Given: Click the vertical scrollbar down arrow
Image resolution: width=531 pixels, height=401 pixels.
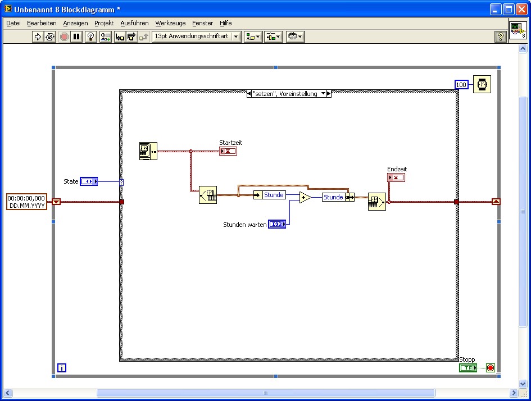Looking at the screenshot, I should 523,384.
